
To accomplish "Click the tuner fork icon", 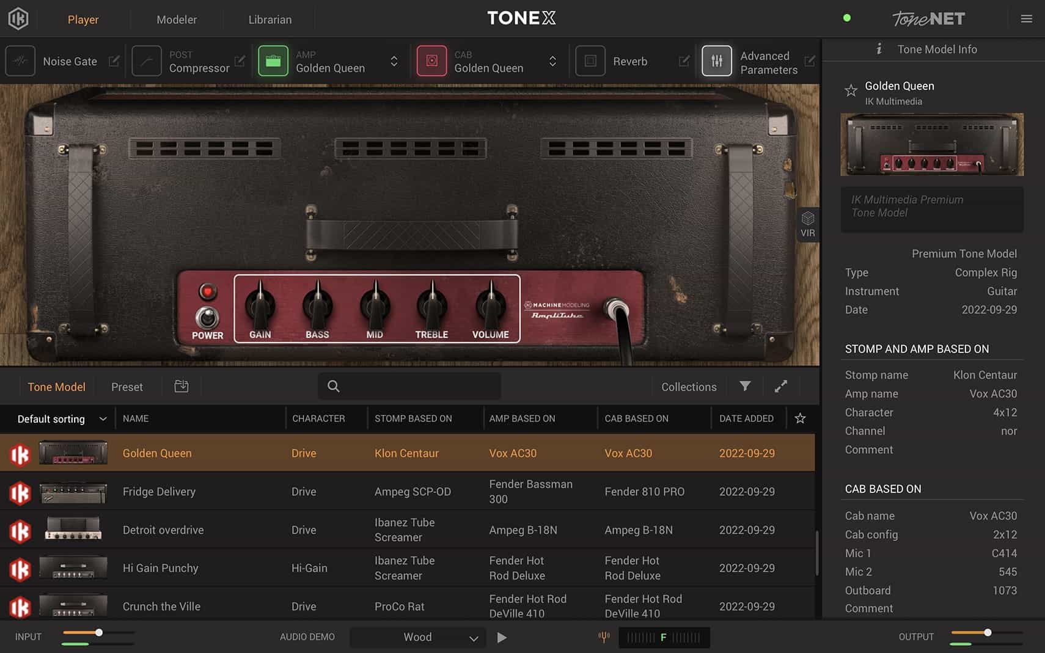I will tap(604, 637).
